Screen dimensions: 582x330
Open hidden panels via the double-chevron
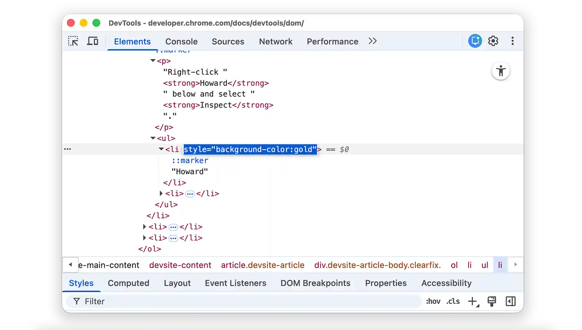pos(372,41)
